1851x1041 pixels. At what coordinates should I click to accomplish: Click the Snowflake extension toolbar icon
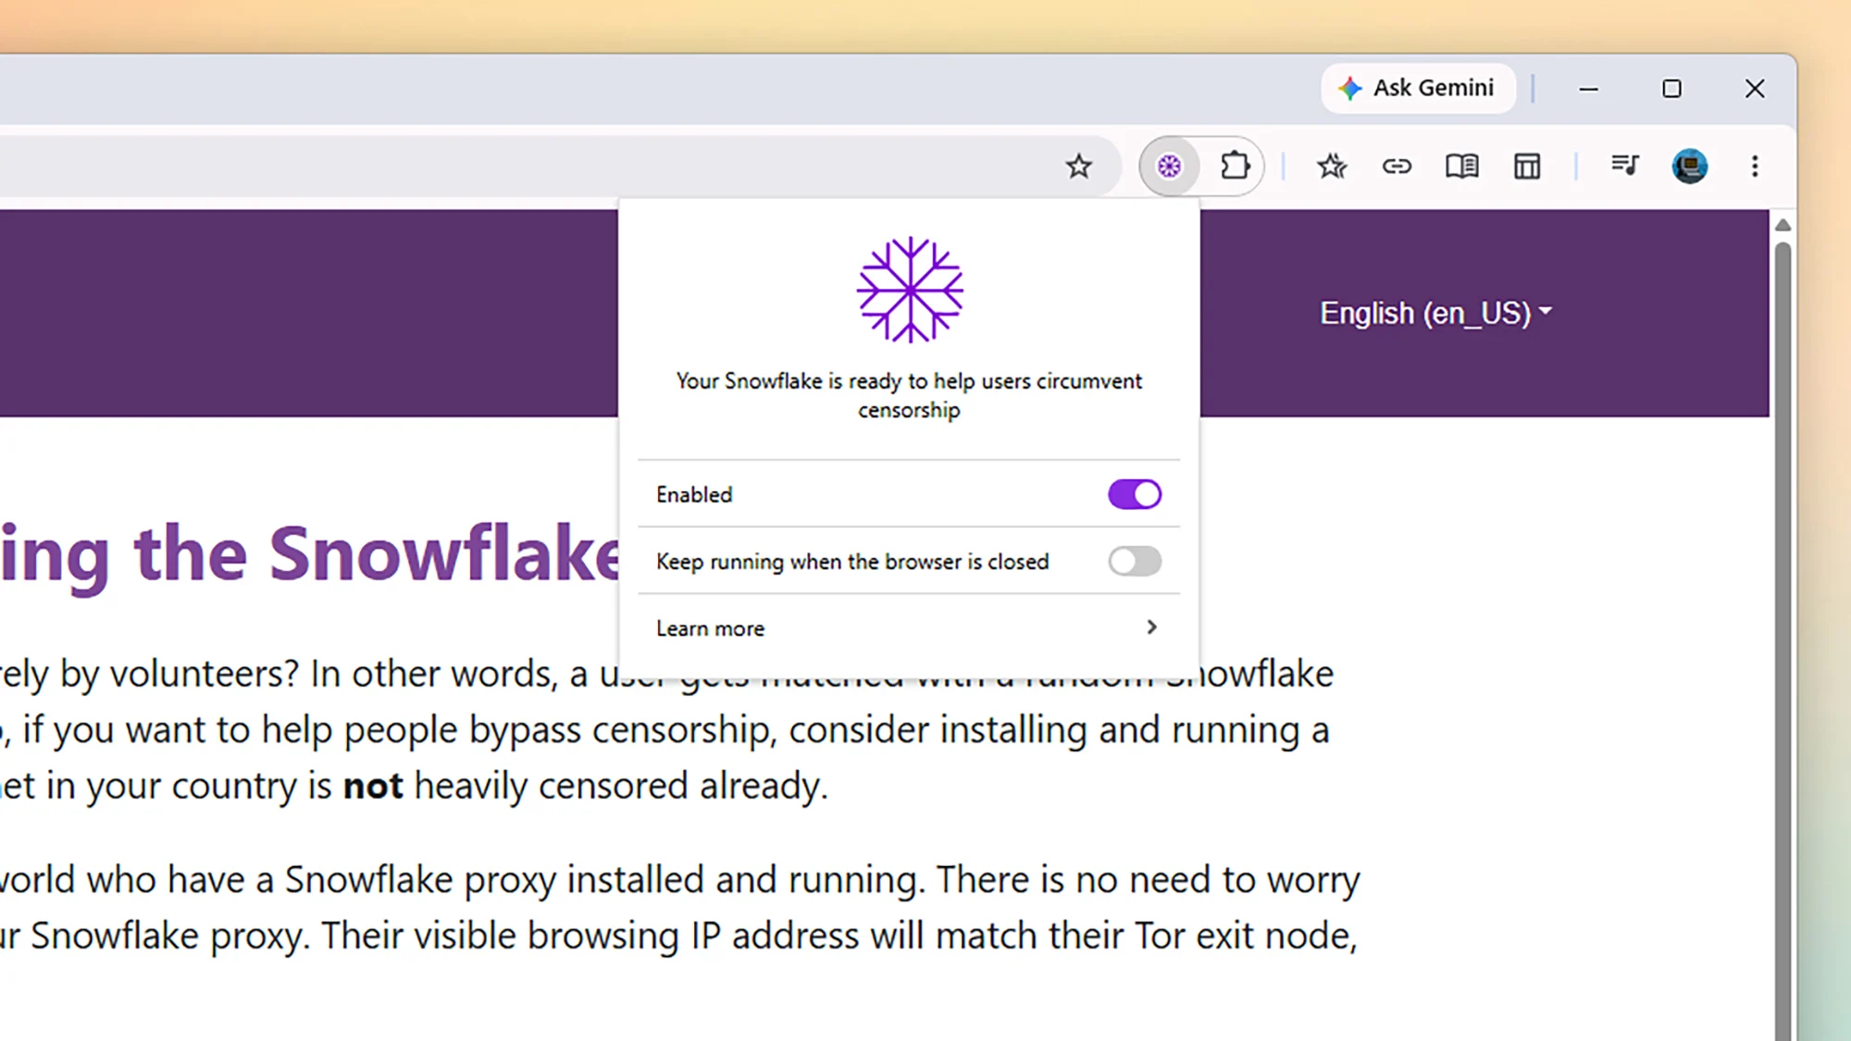pyautogui.click(x=1170, y=167)
